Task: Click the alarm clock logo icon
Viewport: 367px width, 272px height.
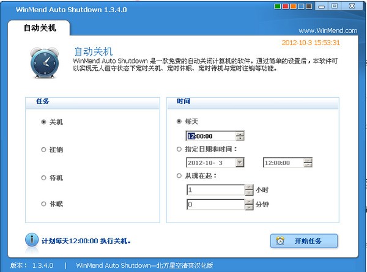Action: click(x=45, y=62)
